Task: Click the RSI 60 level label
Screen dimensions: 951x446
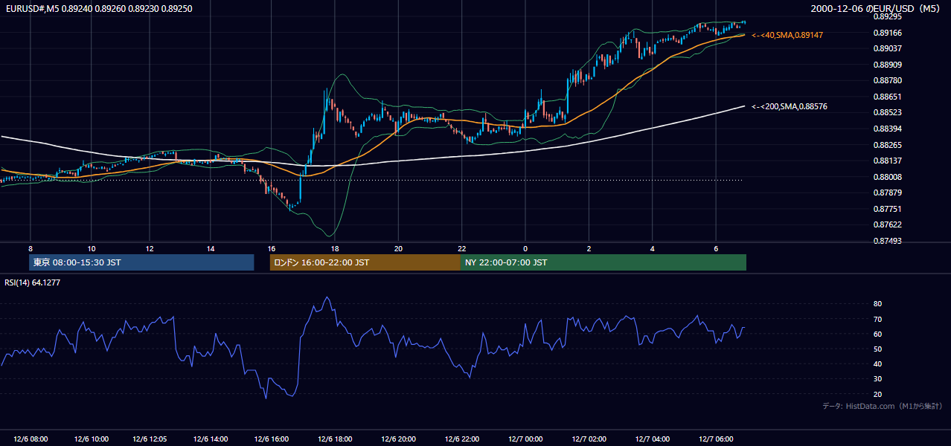Action: [877, 334]
